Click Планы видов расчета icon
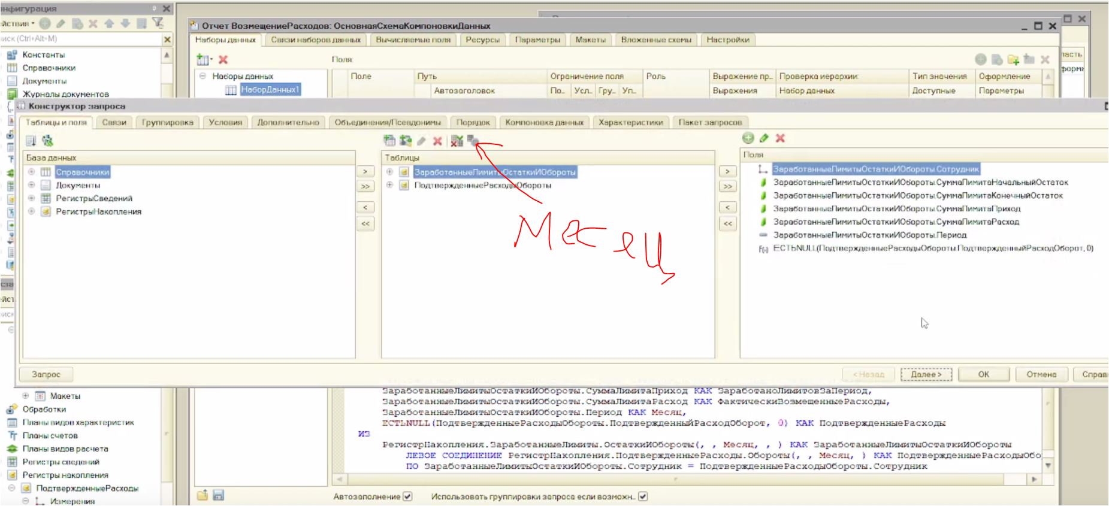 point(12,449)
